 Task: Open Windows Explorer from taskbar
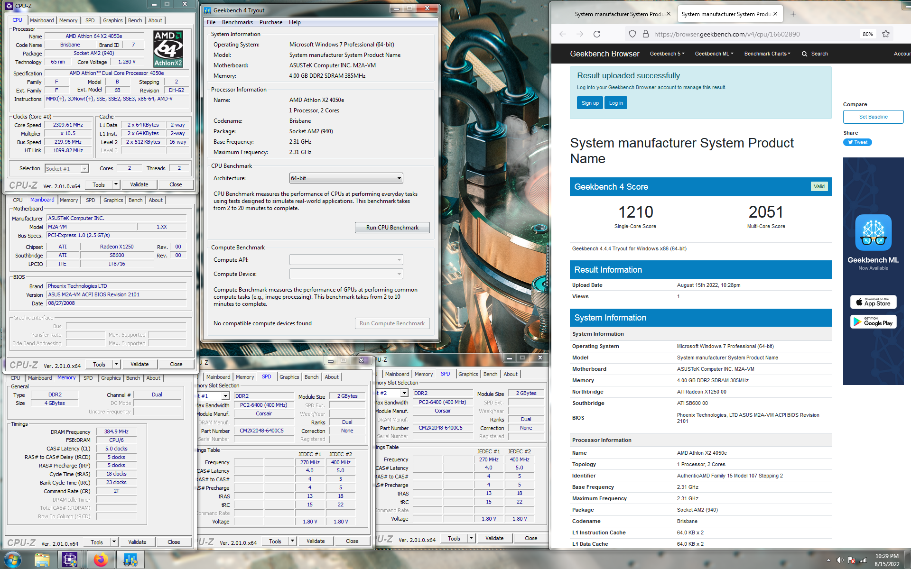click(x=42, y=560)
